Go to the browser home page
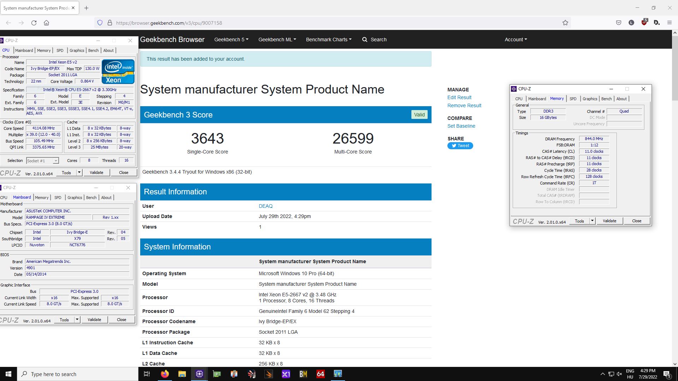 tap(46, 23)
